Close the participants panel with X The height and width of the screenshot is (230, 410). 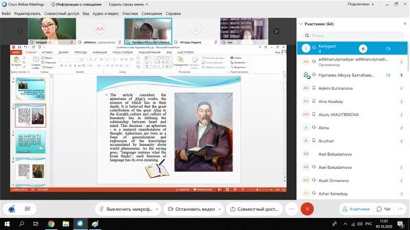(404, 24)
